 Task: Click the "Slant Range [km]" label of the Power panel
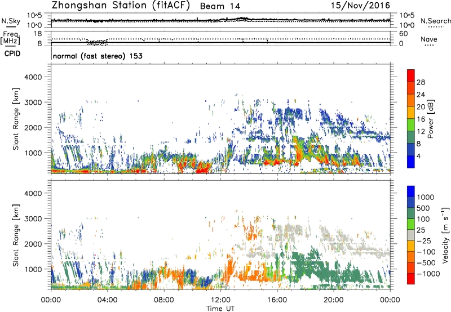pyautogui.click(x=16, y=119)
